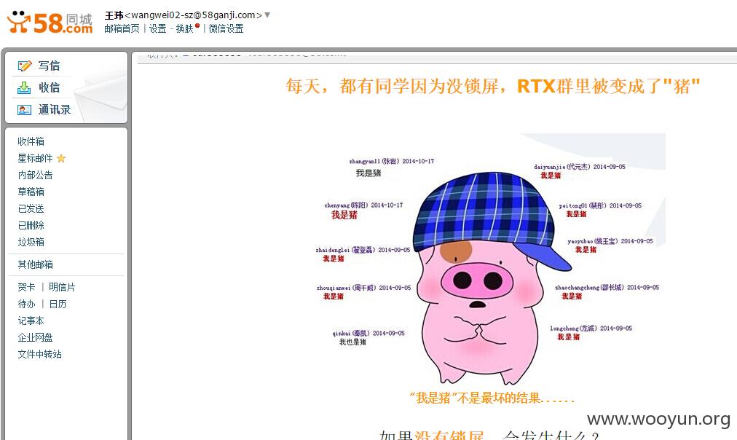
Task: Click the orange caption "我是猪"不是最坏的结果
Action: click(x=492, y=398)
